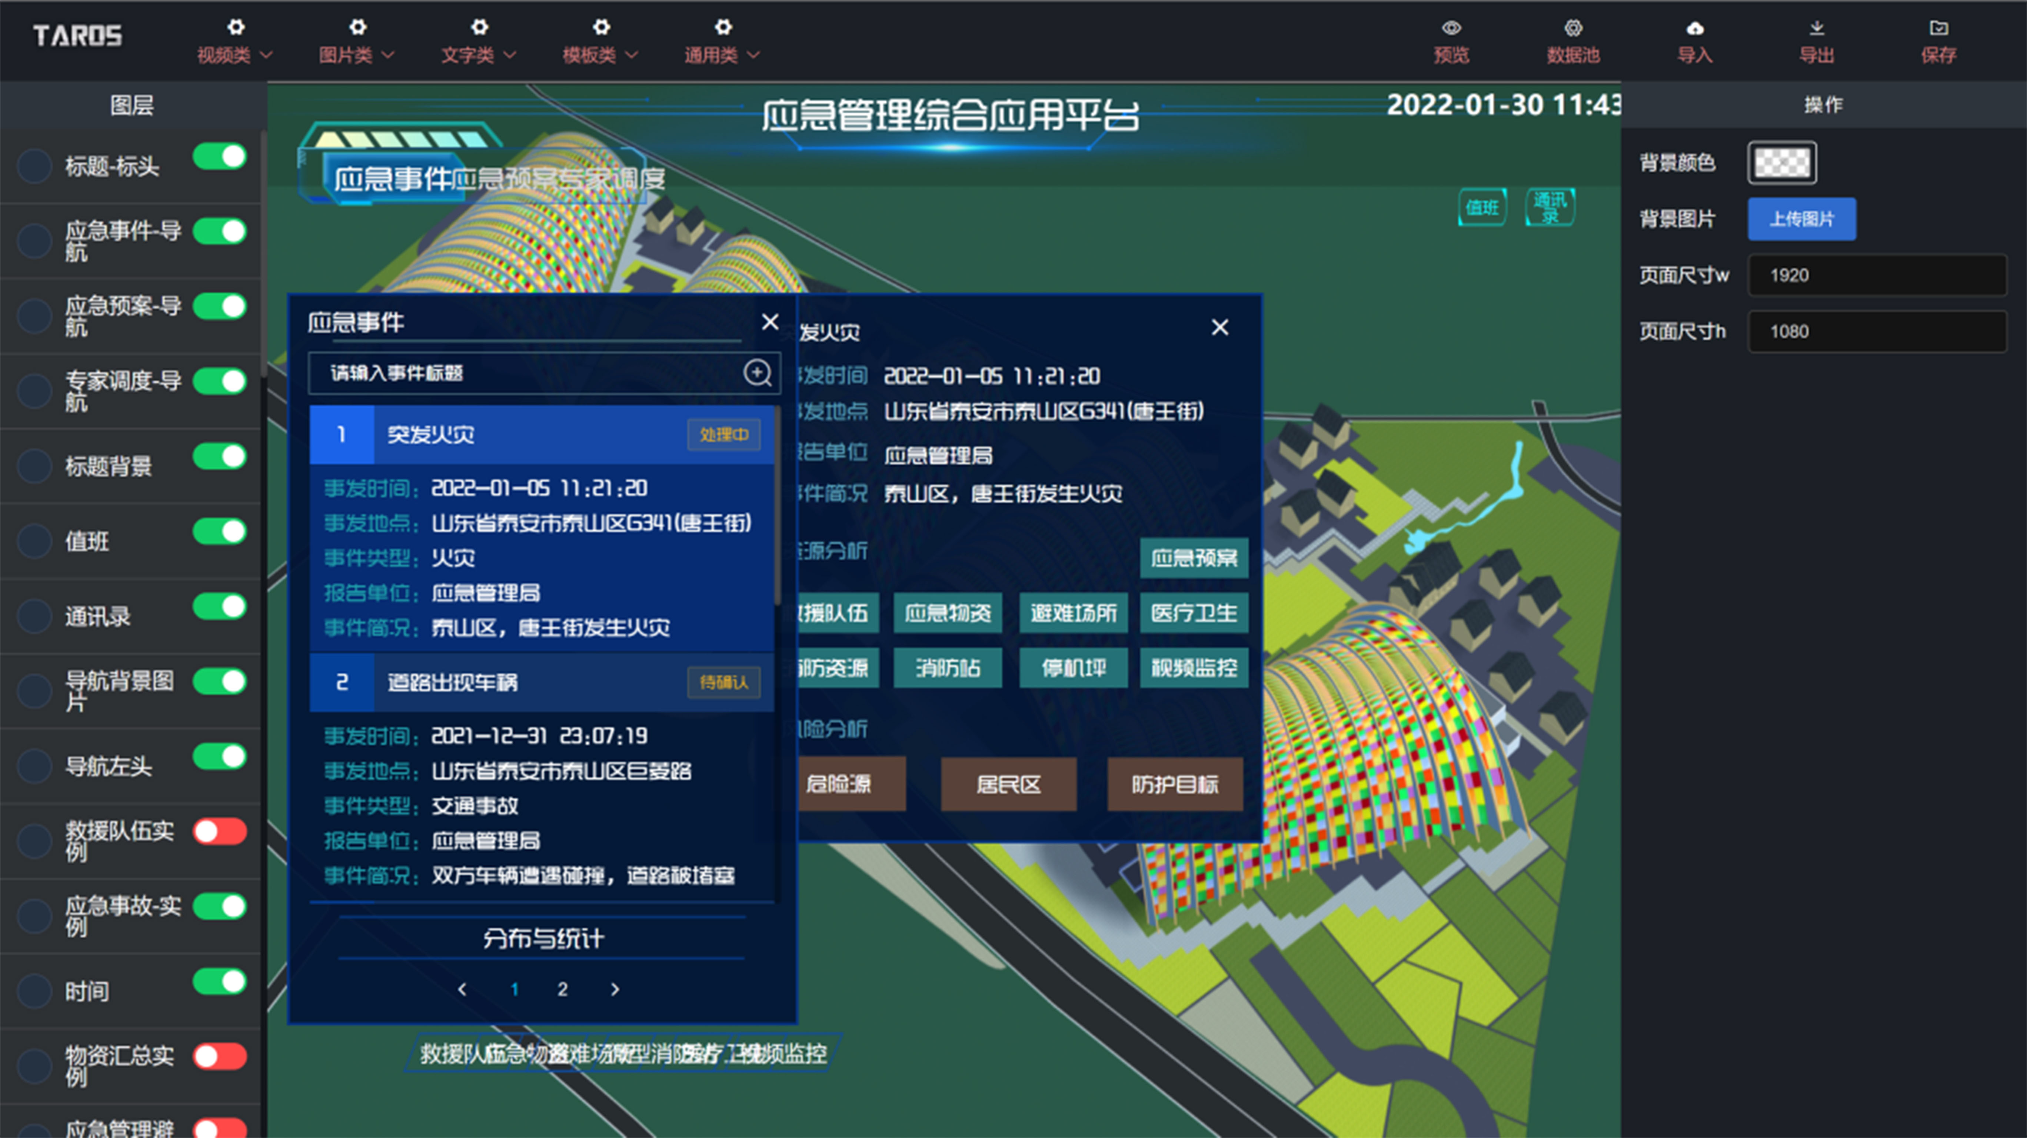The height and width of the screenshot is (1138, 2027).
Task: Disable the 应急事故-实例 layer switch
Action: point(220,906)
